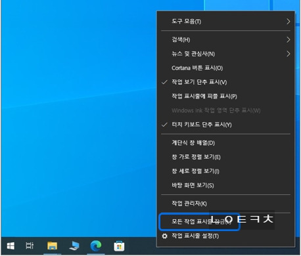This screenshot has height=256, width=301.
Task: Open the Windows Start button
Action: pos(11,246)
